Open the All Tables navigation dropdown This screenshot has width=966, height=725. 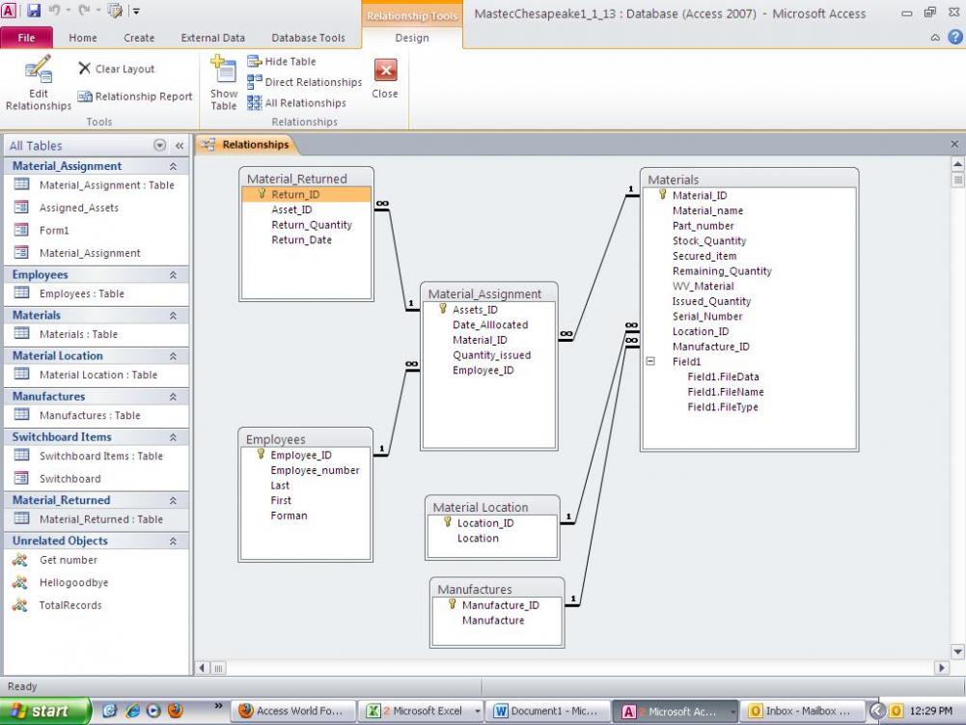(x=159, y=146)
